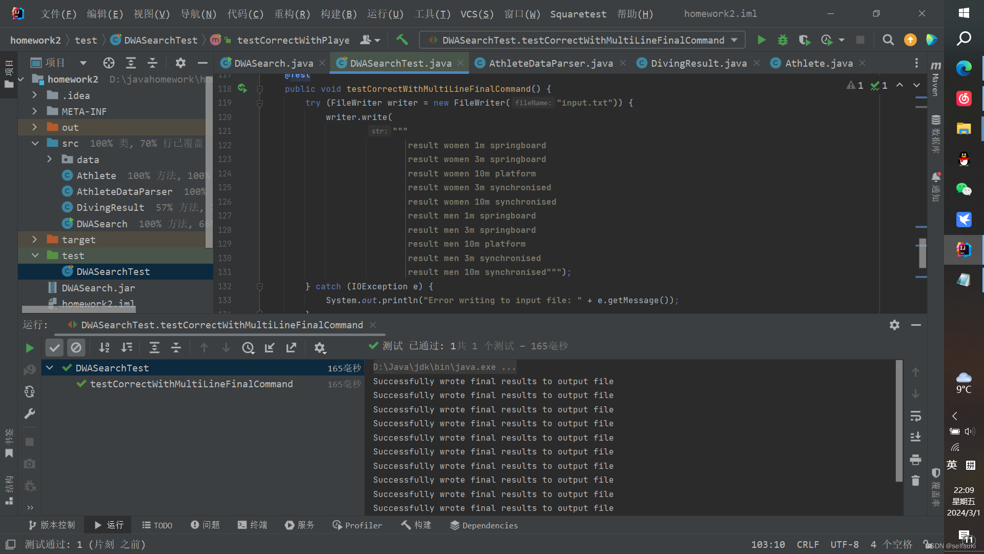This screenshot has height=554, width=984.
Task: Click the Locate in project crosshair icon
Action: [x=109, y=63]
